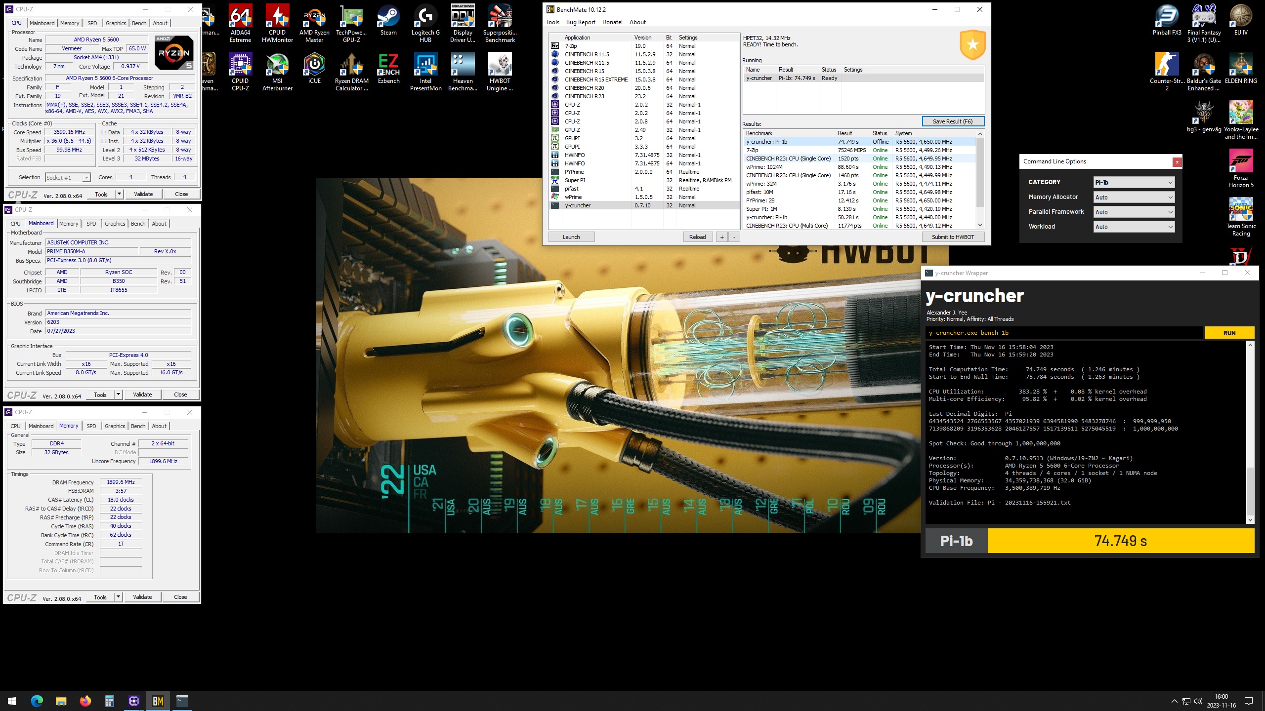The image size is (1265, 711).
Task: Click the plus button beside Reload
Action: point(722,237)
